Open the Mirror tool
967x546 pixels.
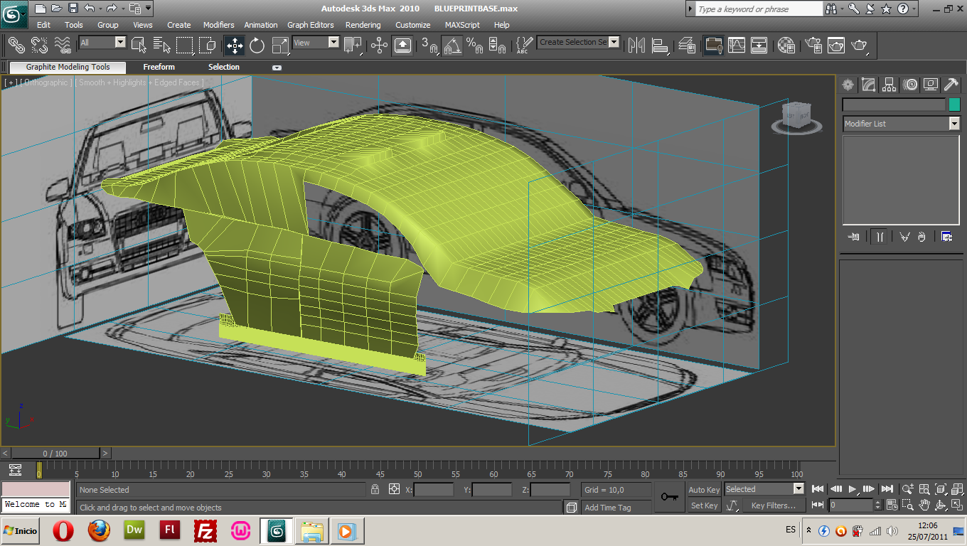(x=636, y=45)
